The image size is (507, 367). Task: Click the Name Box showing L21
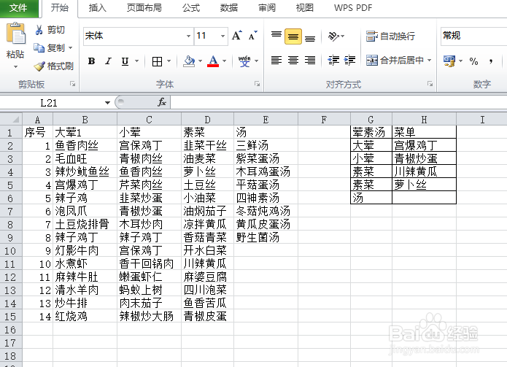click(48, 103)
